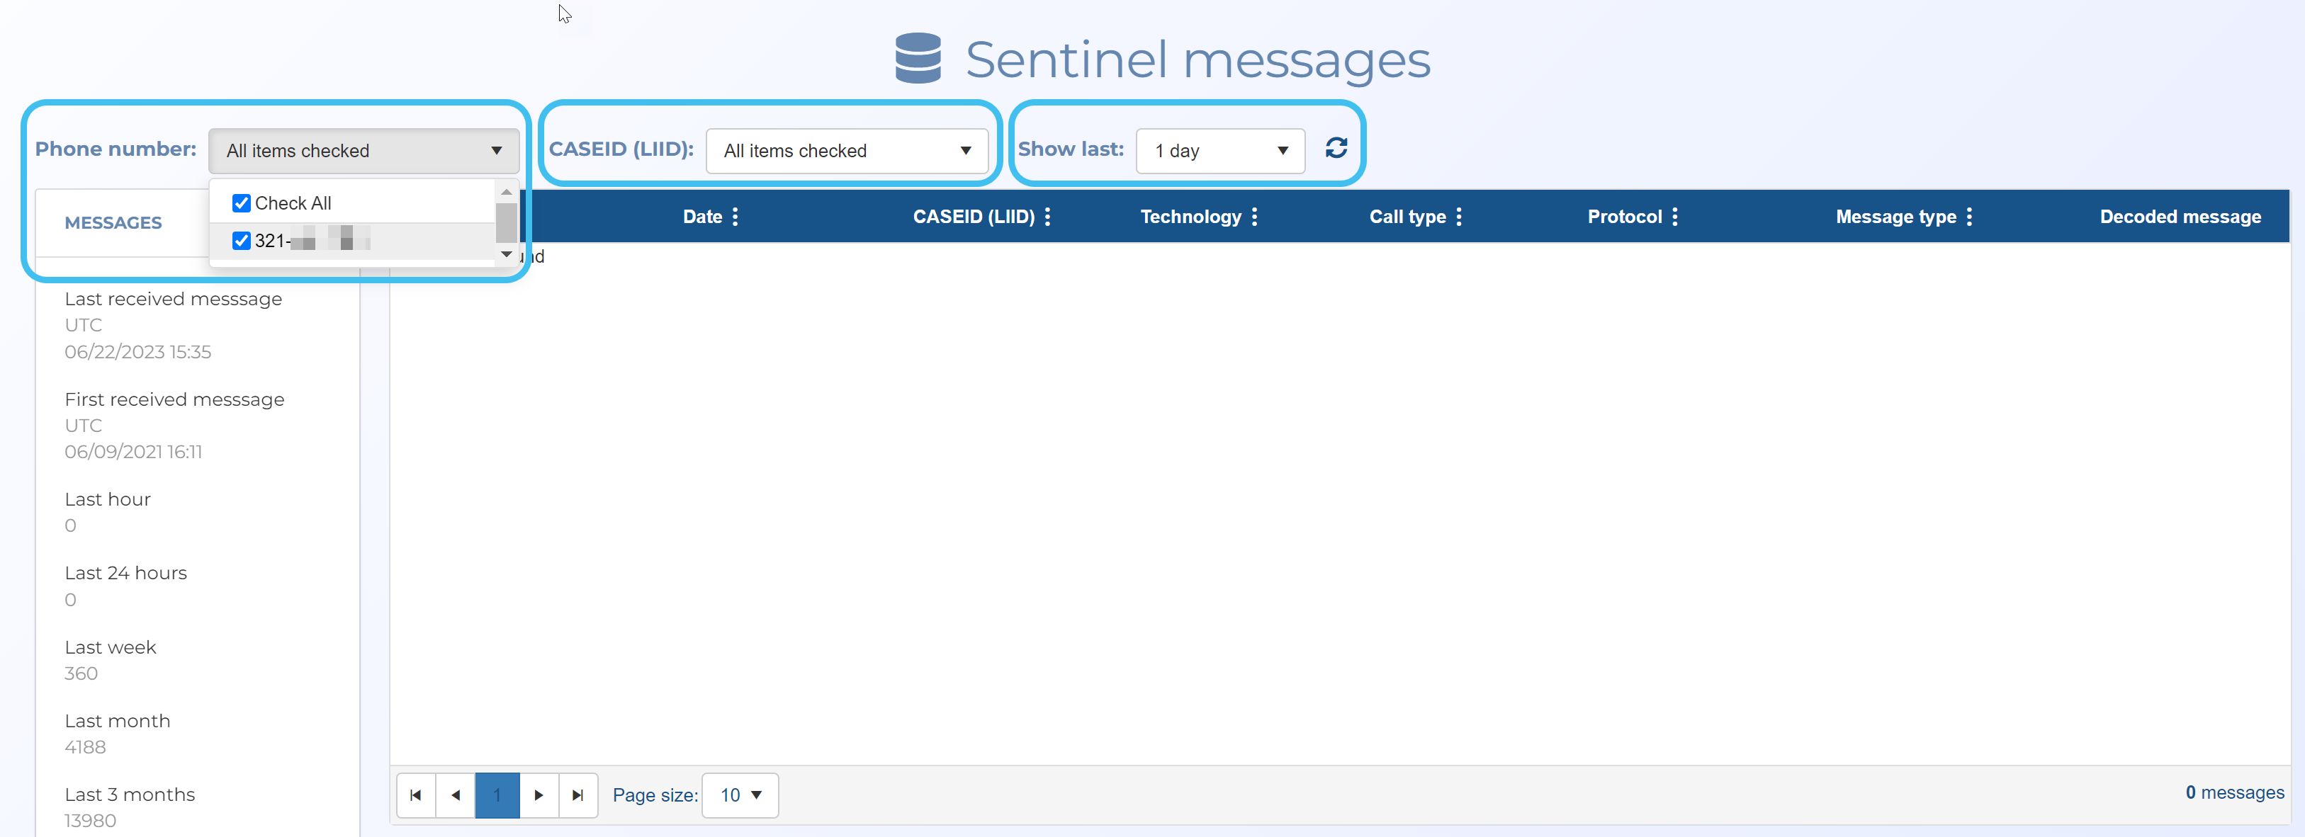This screenshot has width=2305, height=837.
Task: Open the Date column menu dots
Action: click(736, 217)
